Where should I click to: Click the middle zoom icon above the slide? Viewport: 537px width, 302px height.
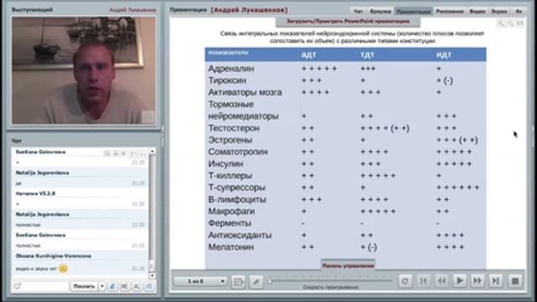pyautogui.click(x=510, y=23)
